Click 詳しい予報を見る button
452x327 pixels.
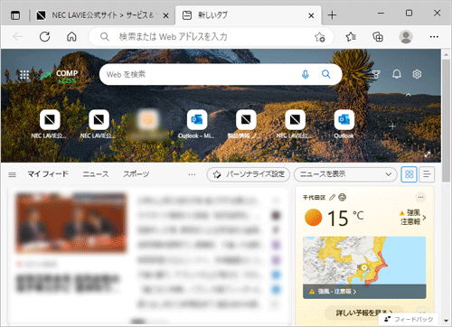pos(364,313)
